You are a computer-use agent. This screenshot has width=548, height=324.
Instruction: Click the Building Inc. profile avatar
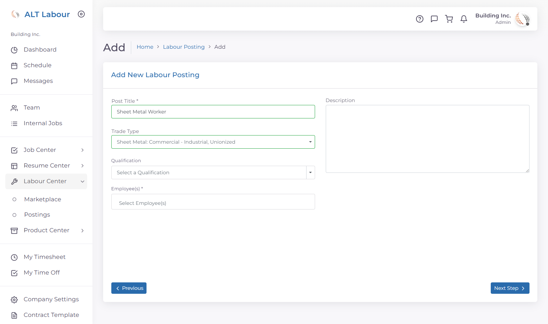522,19
